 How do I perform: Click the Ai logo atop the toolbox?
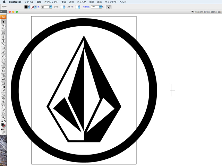tap(3, 17)
